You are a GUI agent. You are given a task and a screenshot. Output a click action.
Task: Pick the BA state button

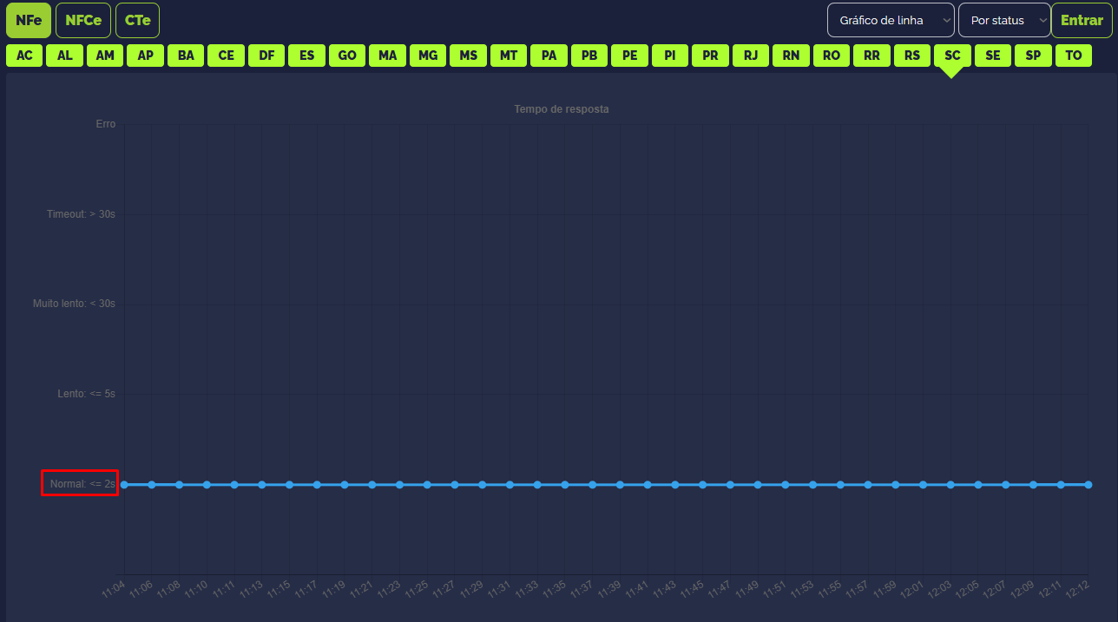click(186, 56)
